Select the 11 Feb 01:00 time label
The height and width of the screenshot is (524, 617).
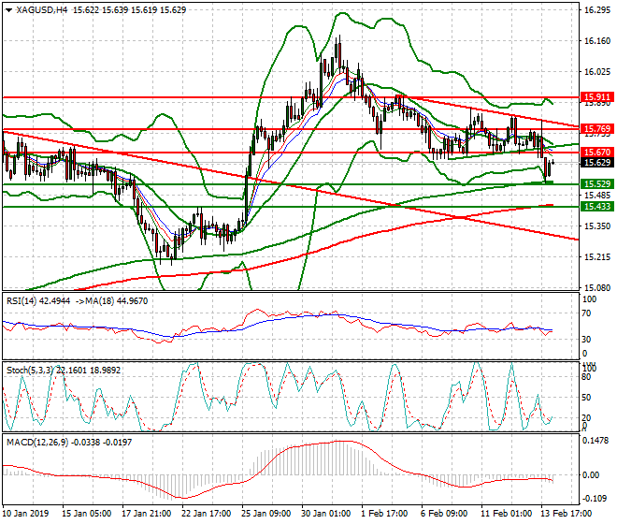[x=507, y=514]
